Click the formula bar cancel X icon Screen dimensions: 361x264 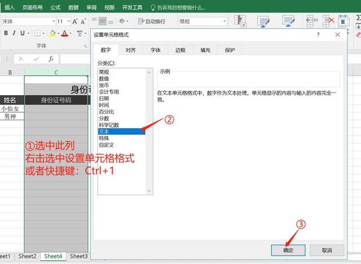point(21,59)
